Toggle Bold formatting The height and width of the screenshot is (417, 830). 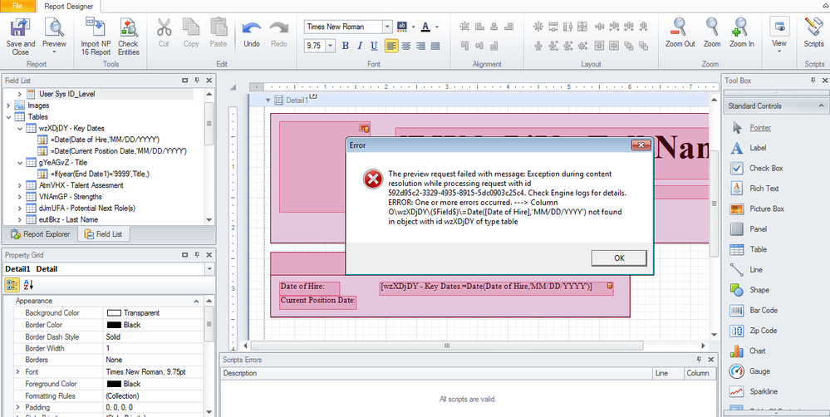point(345,46)
